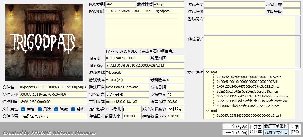This screenshot has width=303, height=137.
Task: Select the 364c158...cnmt.nca tree file
Action: click(x=252, y=96)
